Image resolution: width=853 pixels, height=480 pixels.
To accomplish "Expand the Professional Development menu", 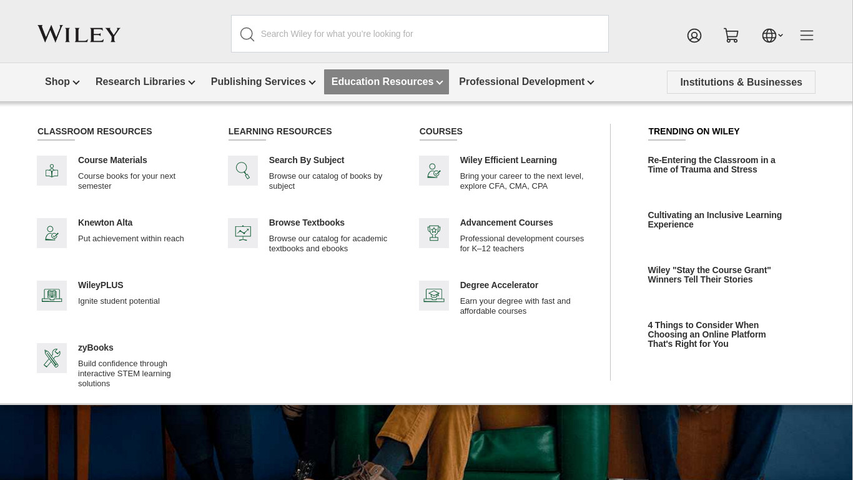I will [x=526, y=82].
